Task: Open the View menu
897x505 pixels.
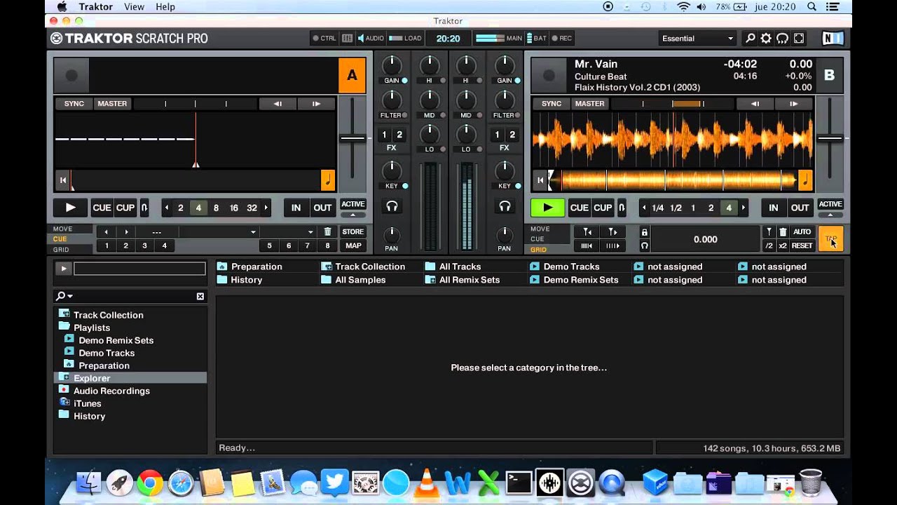Action: 134,6
